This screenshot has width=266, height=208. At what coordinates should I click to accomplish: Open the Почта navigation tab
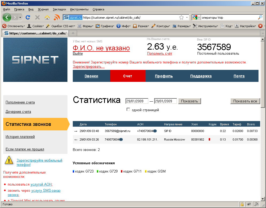click(239, 76)
